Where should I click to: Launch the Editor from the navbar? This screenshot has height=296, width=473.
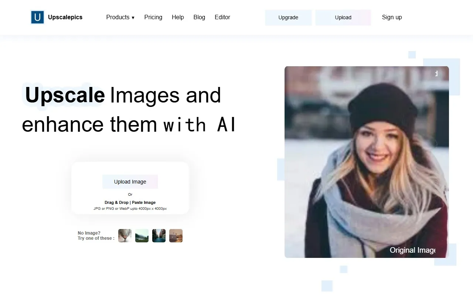coord(222,17)
